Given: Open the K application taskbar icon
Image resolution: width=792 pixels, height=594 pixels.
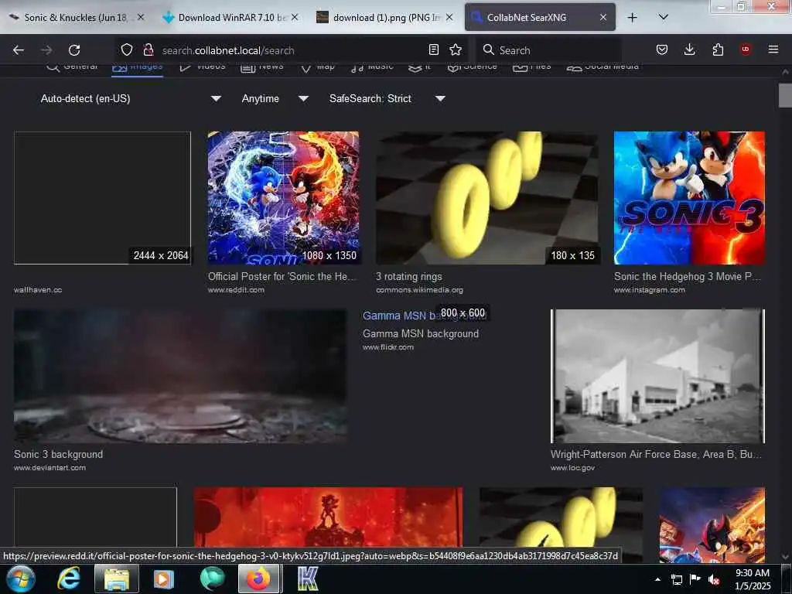Looking at the screenshot, I should 307,579.
